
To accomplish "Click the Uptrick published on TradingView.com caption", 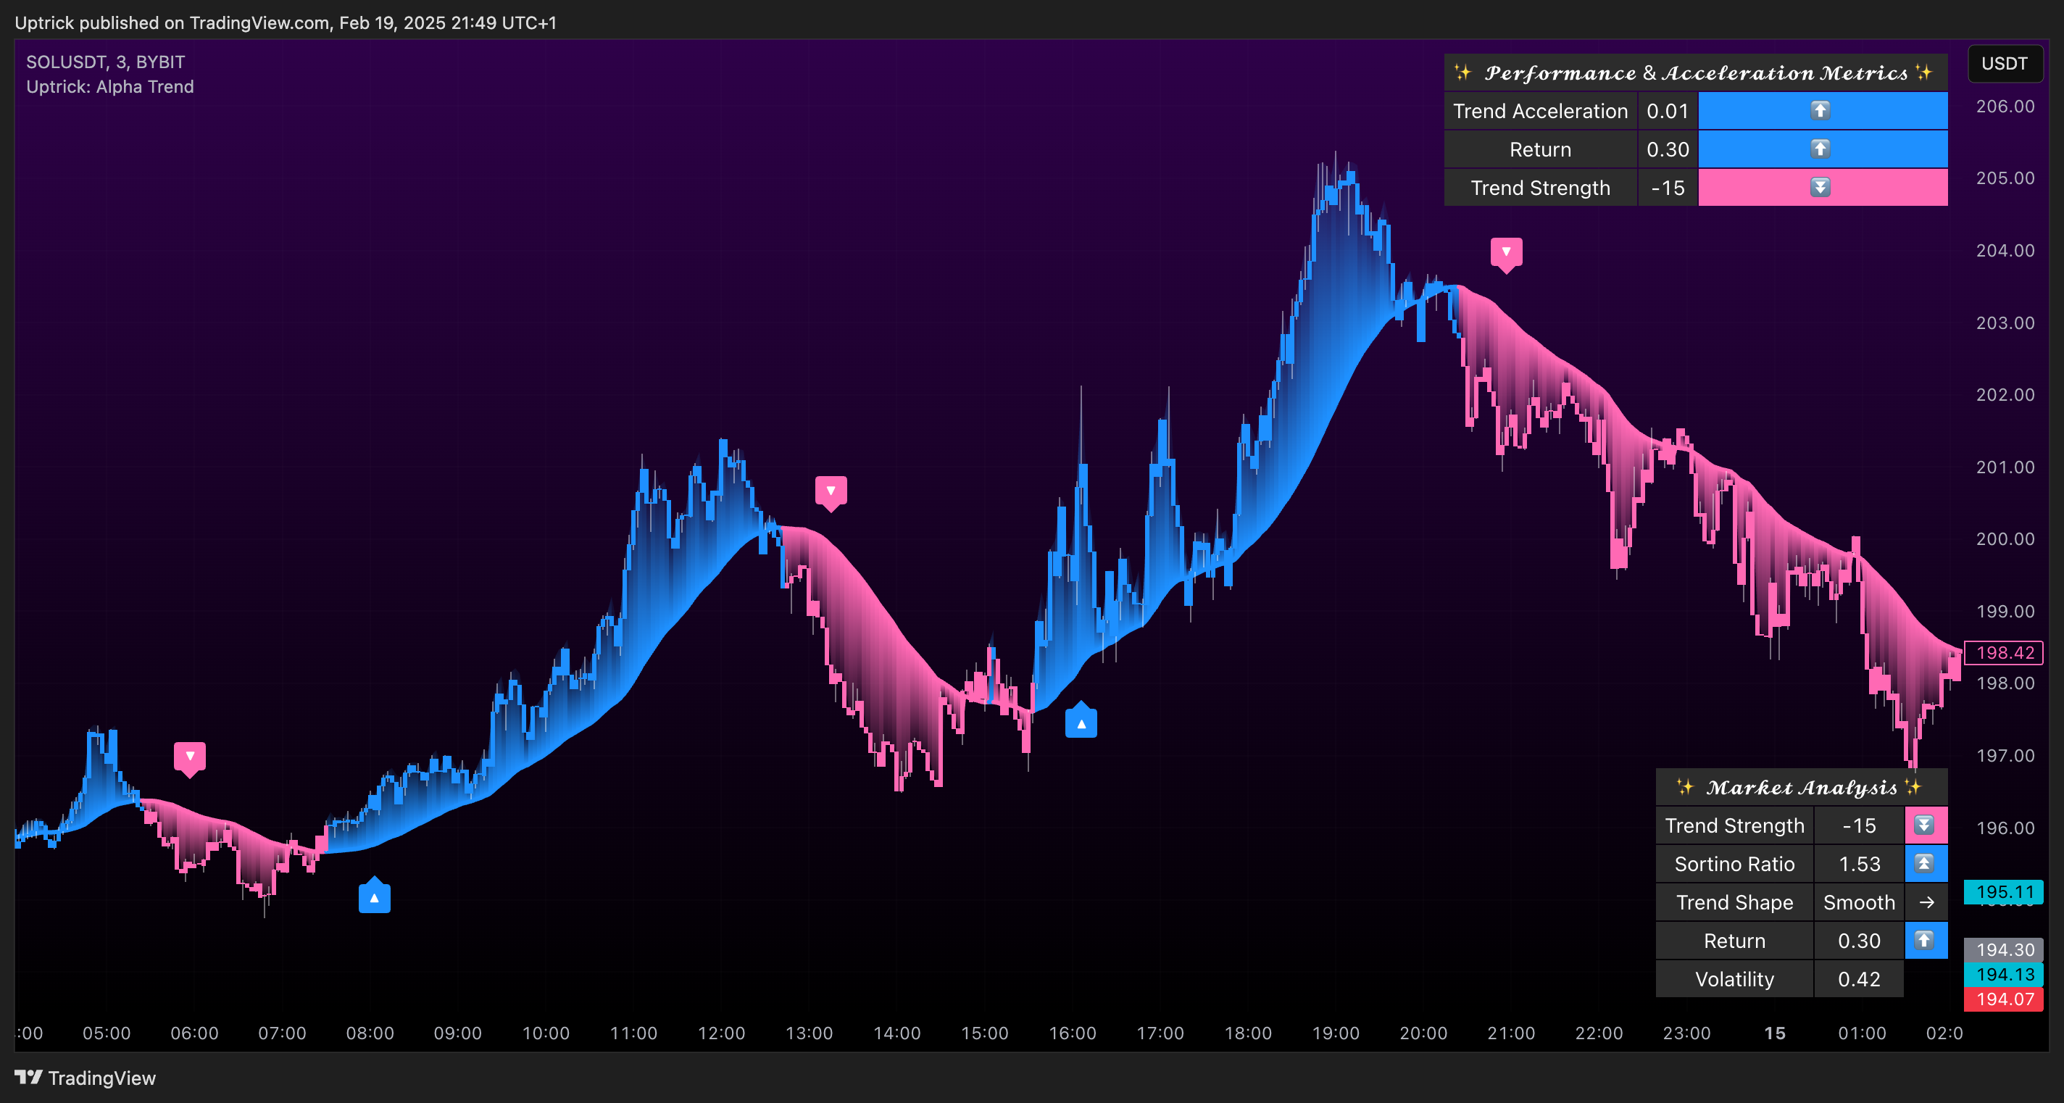I will point(286,22).
